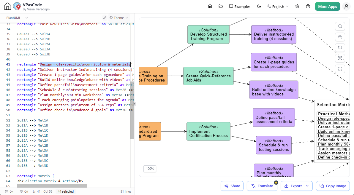
Task: Click code line "Sol1A --> Met1A"
Action: click(33, 121)
